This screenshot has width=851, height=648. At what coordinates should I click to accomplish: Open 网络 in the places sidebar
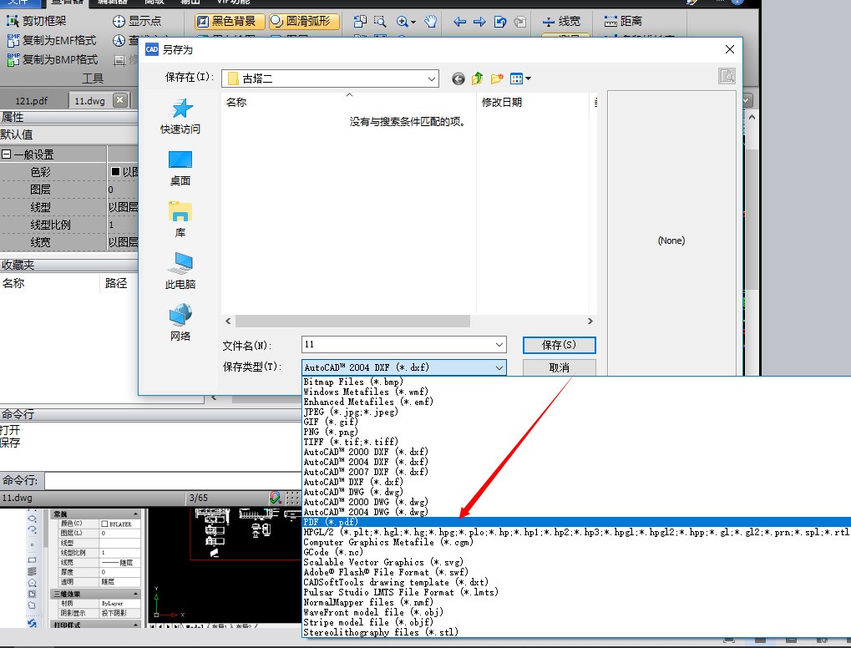click(180, 323)
